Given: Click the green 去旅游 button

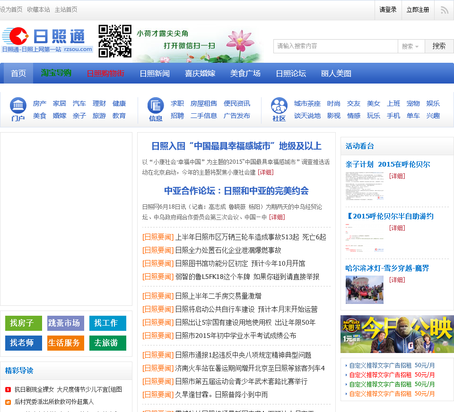Looking at the screenshot, I should 108,343.
